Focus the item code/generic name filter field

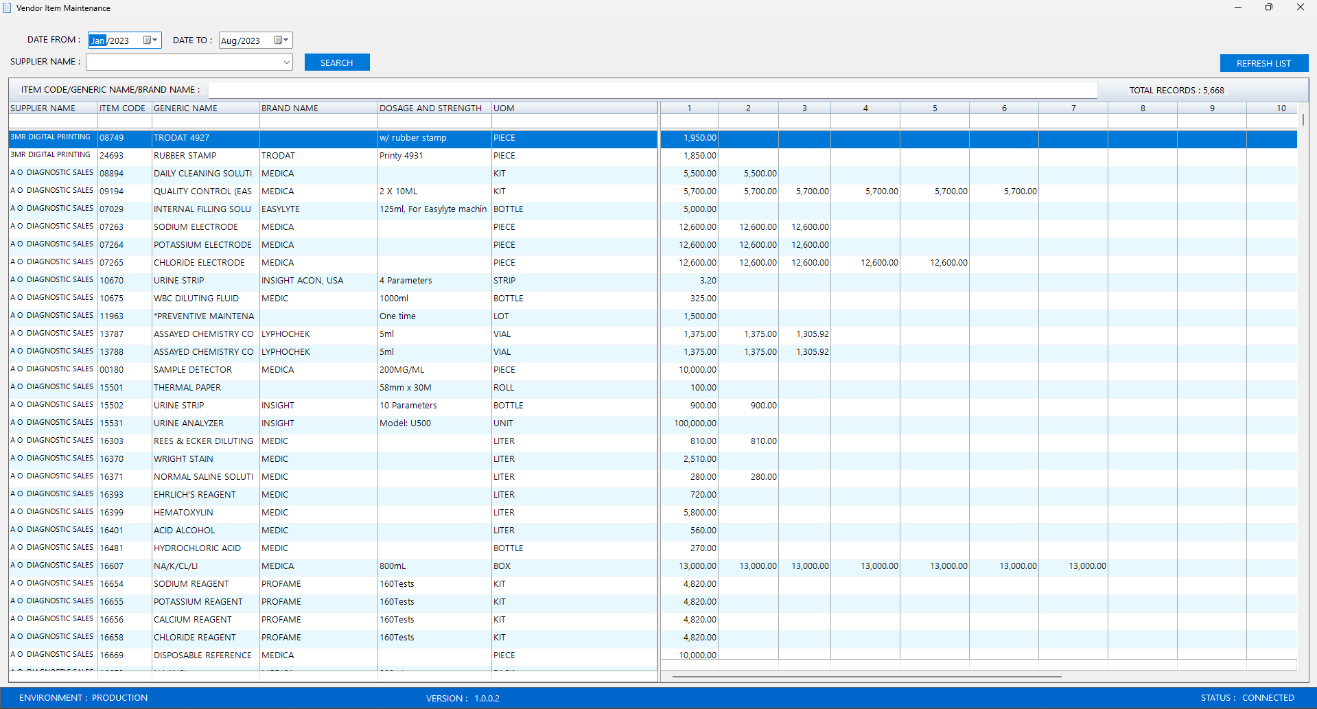click(x=652, y=90)
